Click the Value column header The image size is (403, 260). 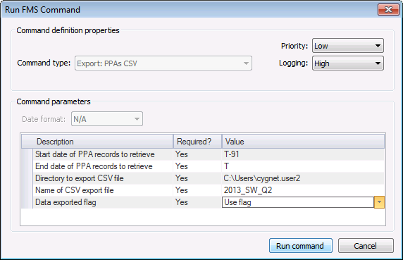(x=303, y=142)
